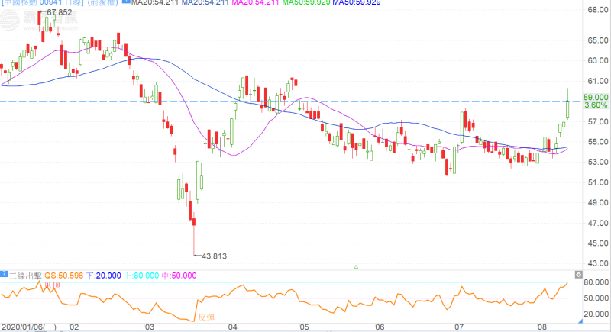Click the 43.813 low price label
The height and width of the screenshot is (332, 611).
point(215,256)
